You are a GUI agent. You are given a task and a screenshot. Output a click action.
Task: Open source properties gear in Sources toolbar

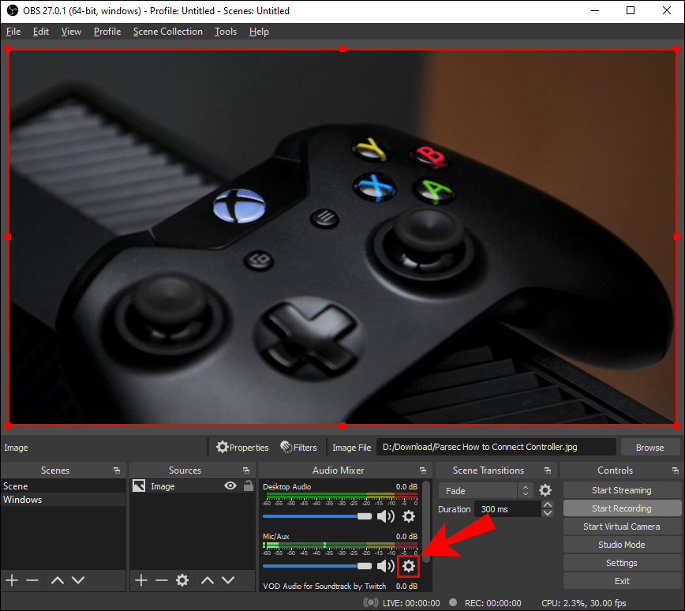coord(182,580)
